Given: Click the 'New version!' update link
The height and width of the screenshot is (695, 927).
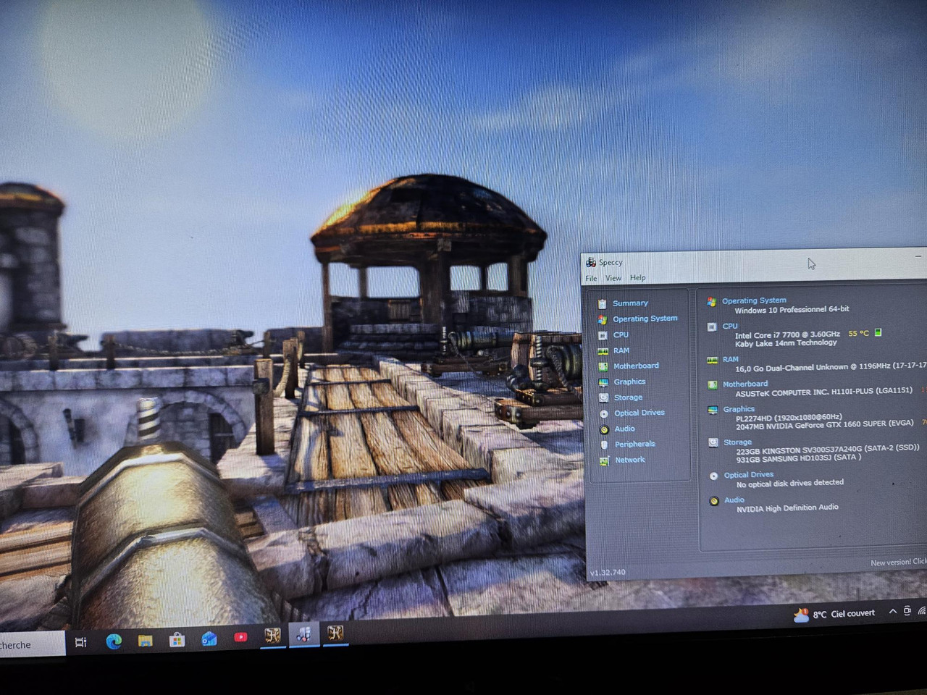Looking at the screenshot, I should (x=898, y=563).
